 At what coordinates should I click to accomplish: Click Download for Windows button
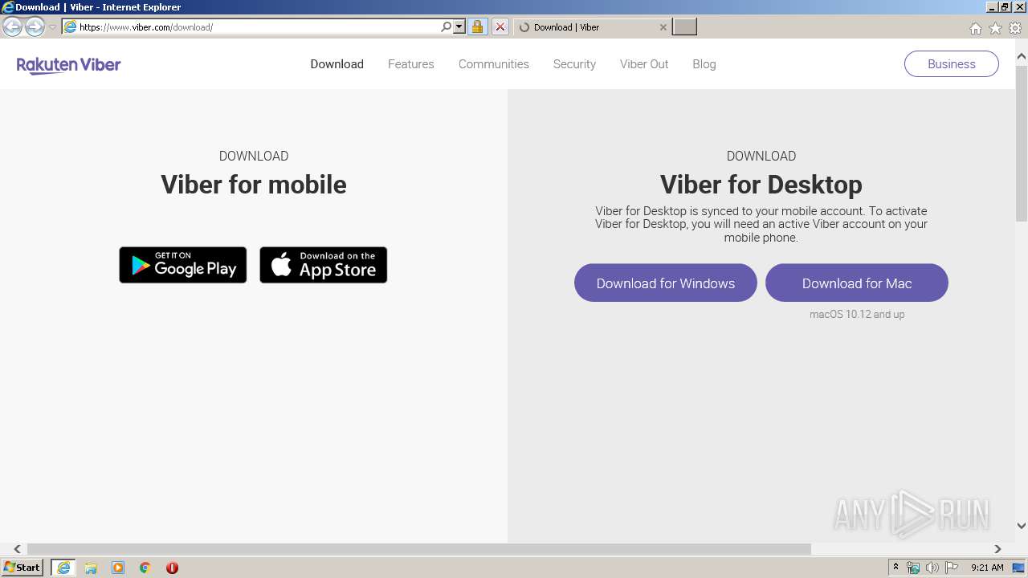666,283
